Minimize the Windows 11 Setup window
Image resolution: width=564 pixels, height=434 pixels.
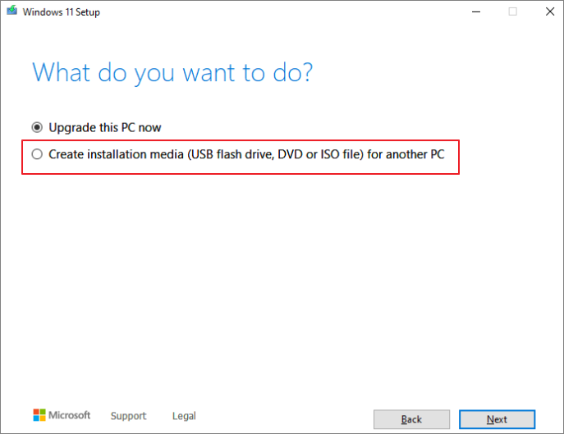(477, 11)
